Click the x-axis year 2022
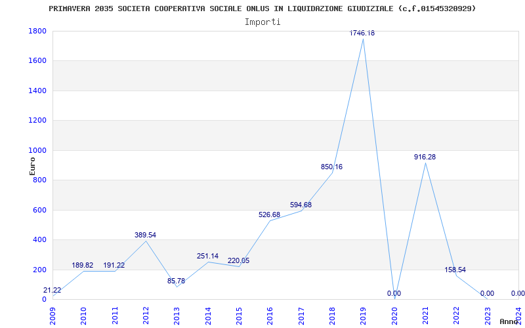525x328 pixels. (x=456, y=316)
